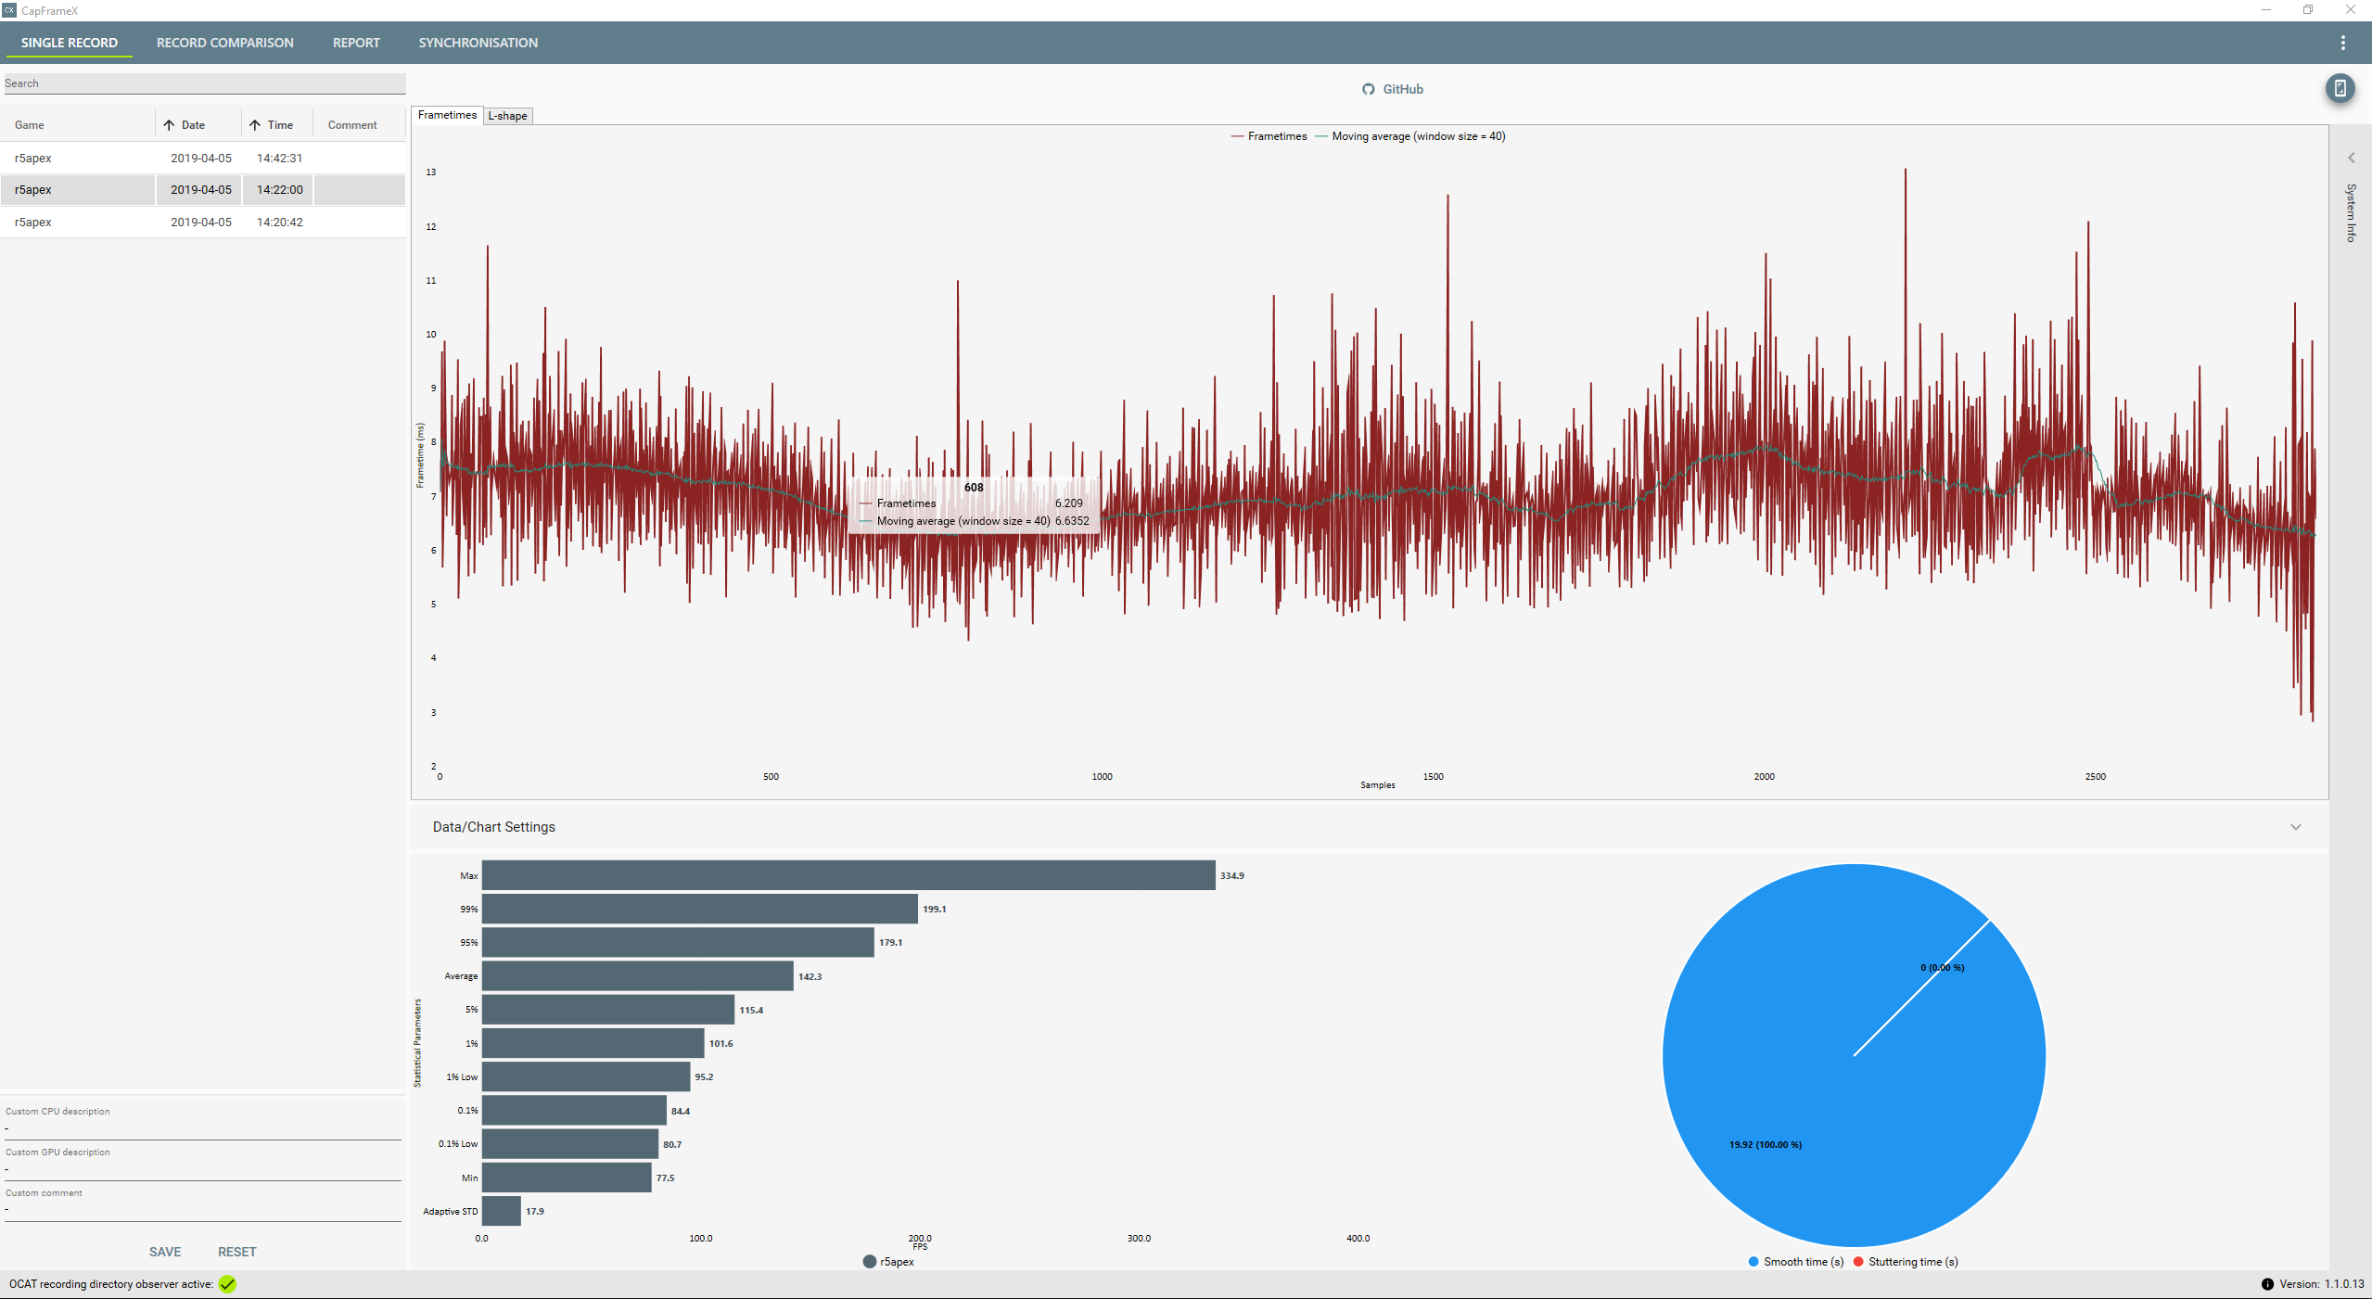Switch to the L-shape chart tab
Viewport: 2372px width, 1299px height.
pos(507,116)
